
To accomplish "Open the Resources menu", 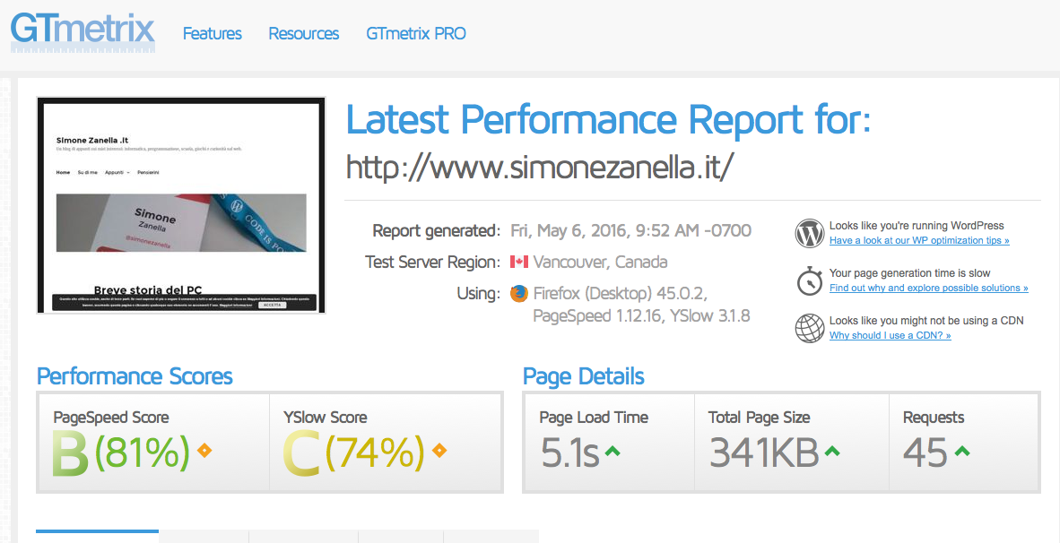I will pos(303,33).
